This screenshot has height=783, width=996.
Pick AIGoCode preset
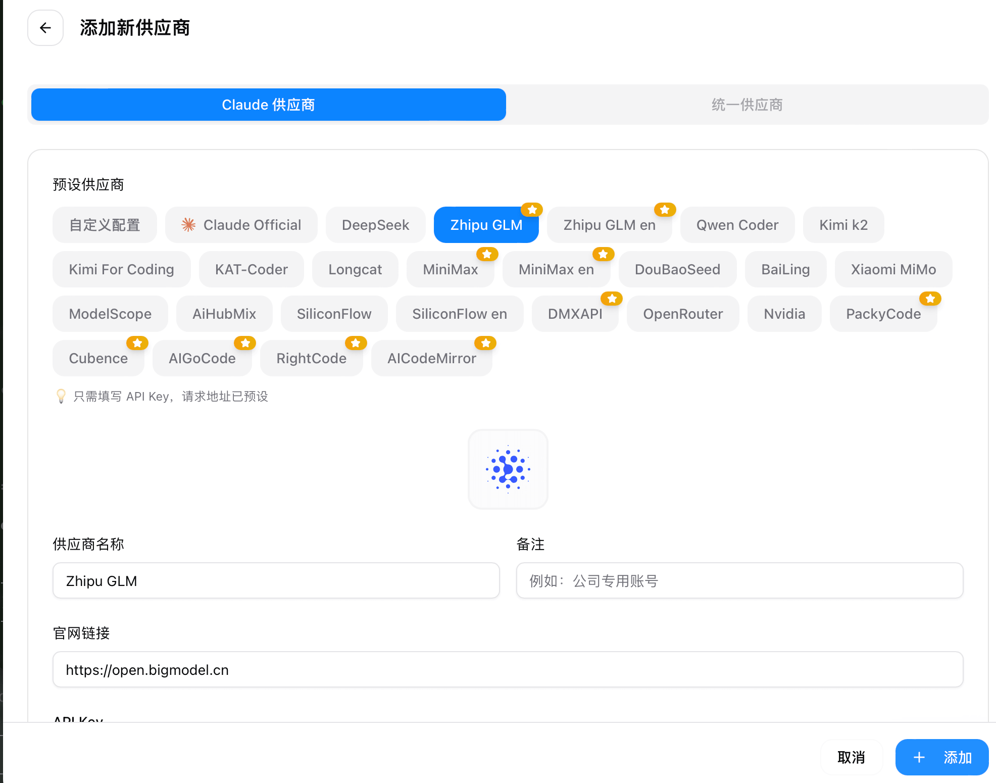[202, 358]
